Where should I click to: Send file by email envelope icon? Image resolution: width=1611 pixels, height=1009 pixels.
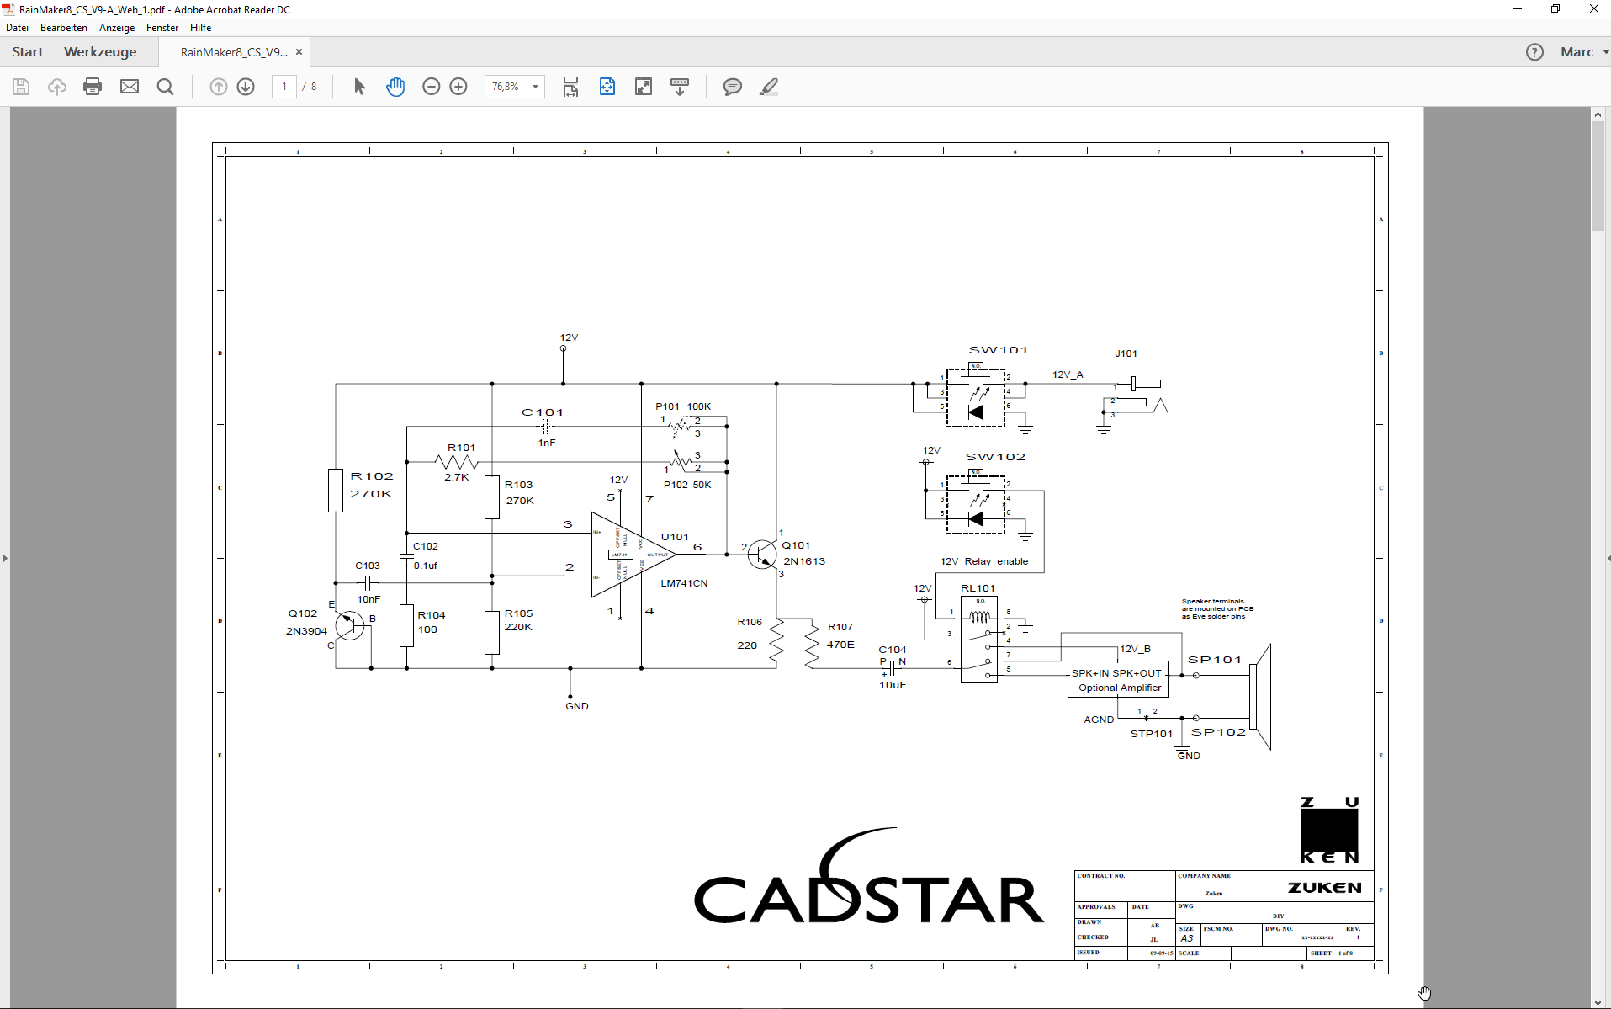(130, 87)
